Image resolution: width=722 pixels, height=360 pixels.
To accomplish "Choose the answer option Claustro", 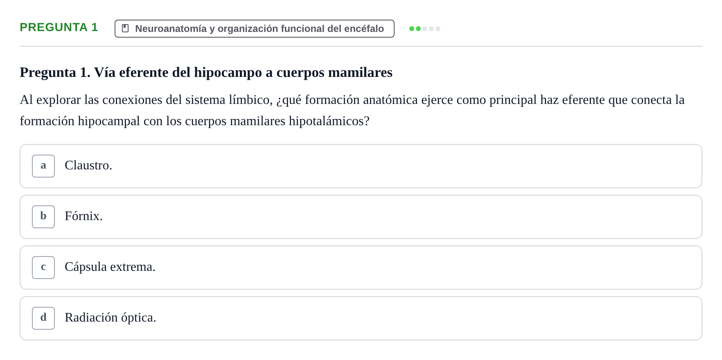I will 361,166.
